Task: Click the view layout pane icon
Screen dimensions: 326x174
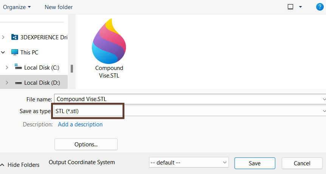Action: (x=290, y=7)
